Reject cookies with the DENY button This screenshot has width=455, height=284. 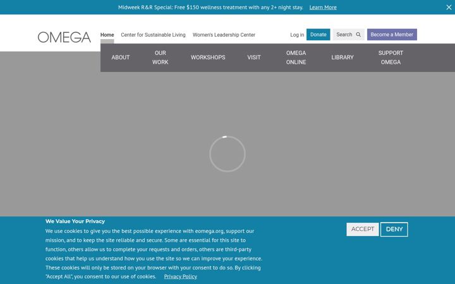pos(394,229)
